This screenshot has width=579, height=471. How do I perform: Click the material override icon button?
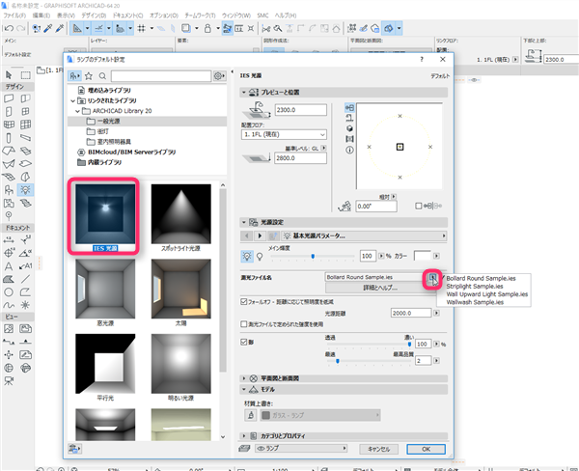(251, 415)
